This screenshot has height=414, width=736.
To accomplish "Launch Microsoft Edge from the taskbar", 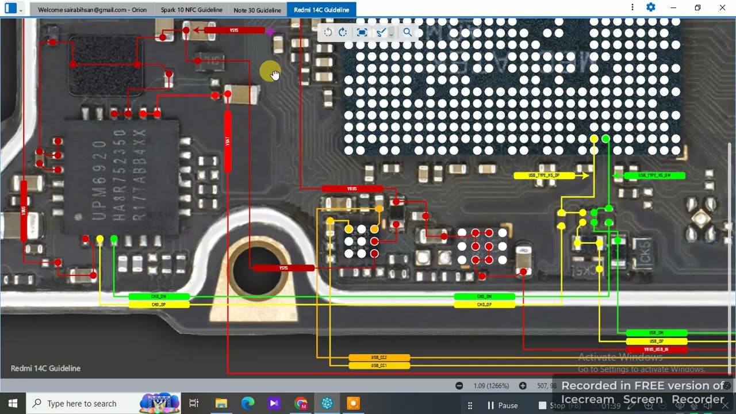I will pyautogui.click(x=248, y=403).
